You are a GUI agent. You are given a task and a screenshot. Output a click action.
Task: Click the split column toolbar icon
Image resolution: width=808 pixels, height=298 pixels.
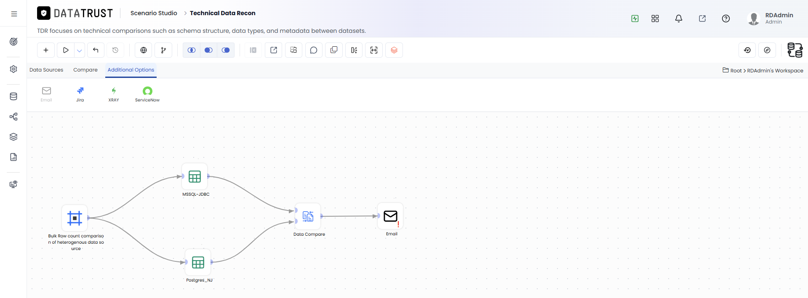[x=354, y=50]
